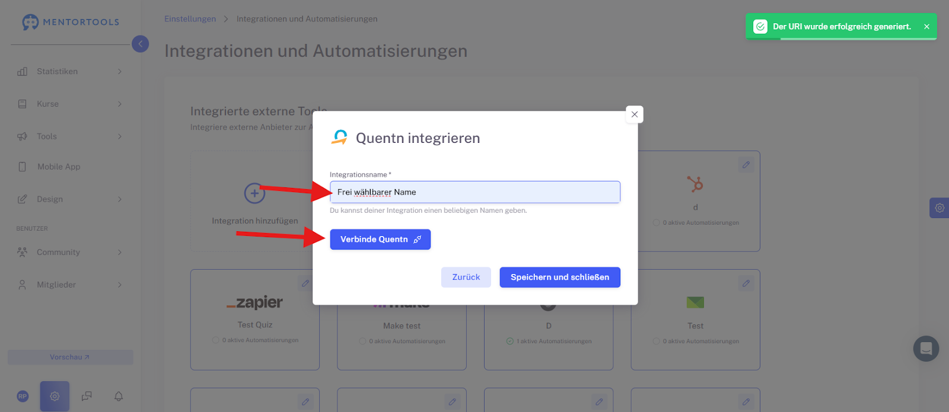Expand the Tools menu chevron

click(x=120, y=136)
